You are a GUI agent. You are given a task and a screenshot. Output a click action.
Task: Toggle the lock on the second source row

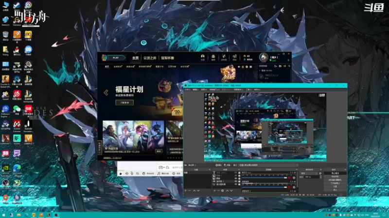[239, 175]
